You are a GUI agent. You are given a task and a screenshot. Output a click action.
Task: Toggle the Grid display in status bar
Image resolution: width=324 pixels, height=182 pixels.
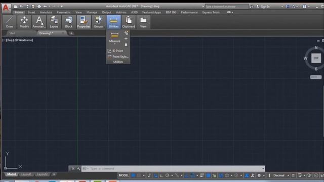pyautogui.click(x=133, y=175)
